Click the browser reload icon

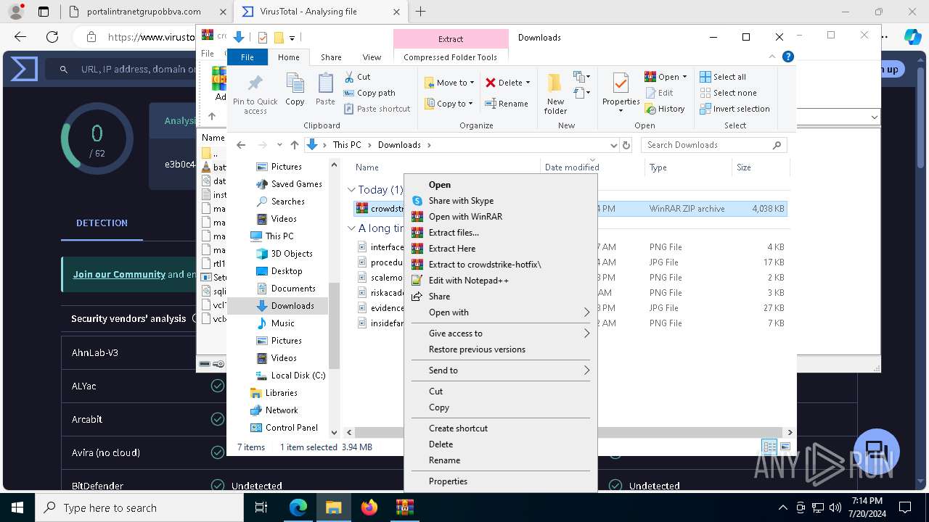coord(52,37)
